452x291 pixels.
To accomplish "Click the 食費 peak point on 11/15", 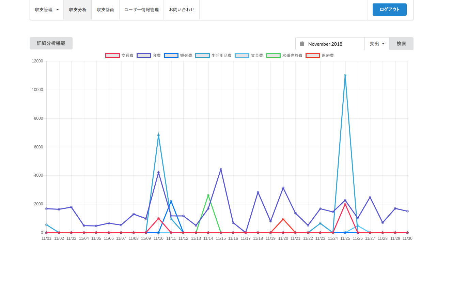I will click(x=221, y=169).
